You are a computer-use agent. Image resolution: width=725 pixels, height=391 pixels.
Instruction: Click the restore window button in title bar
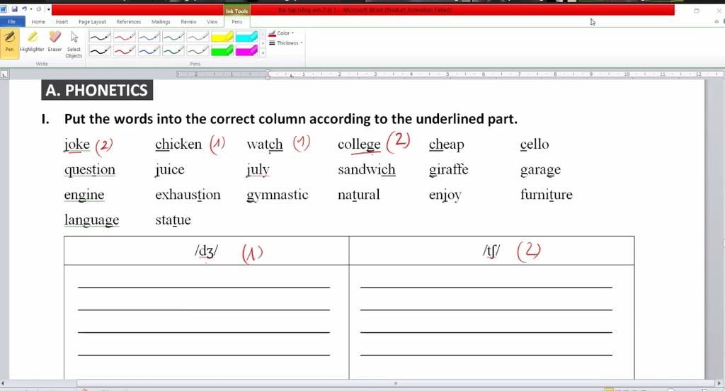[697, 11]
